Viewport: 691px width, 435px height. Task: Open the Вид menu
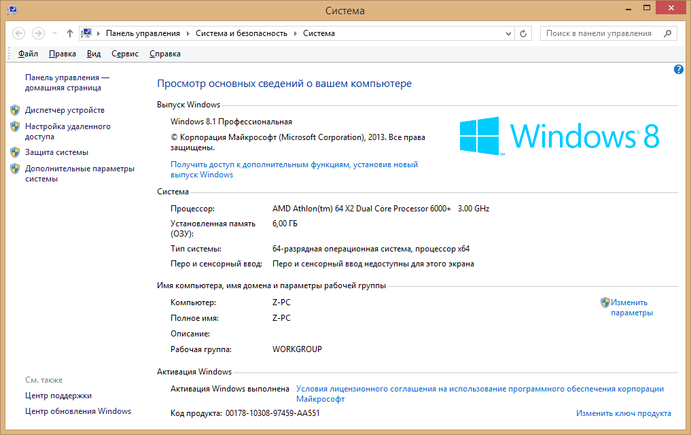pyautogui.click(x=94, y=54)
